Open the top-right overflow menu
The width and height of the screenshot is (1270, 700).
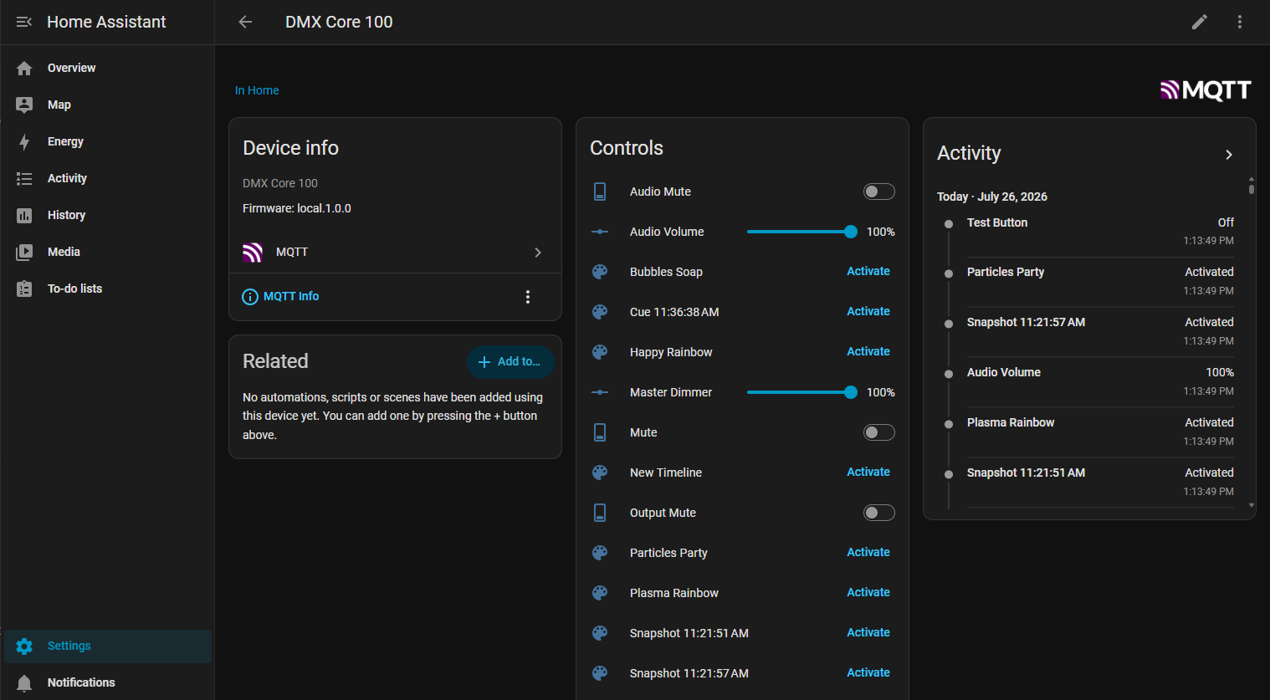1240,22
